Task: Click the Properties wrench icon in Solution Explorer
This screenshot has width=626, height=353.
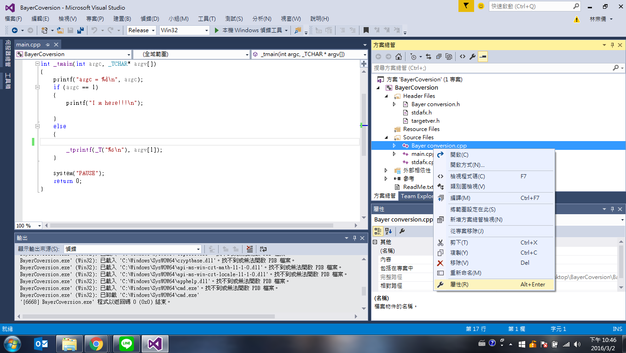Action: [x=472, y=56]
